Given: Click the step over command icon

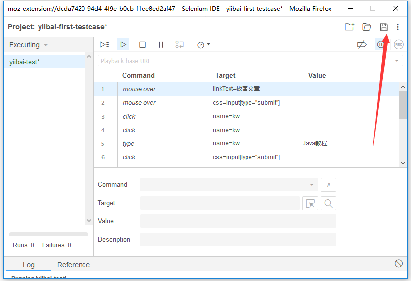Looking at the screenshot, I should (180, 45).
